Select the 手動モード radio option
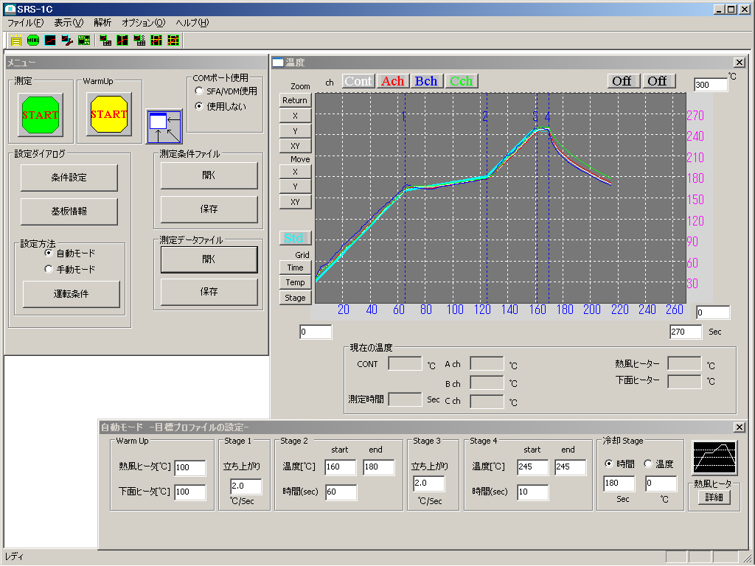Viewport: 755px width, 566px height. (48, 269)
